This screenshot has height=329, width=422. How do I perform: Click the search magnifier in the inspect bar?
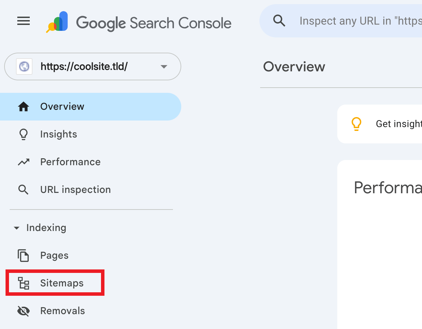click(279, 21)
